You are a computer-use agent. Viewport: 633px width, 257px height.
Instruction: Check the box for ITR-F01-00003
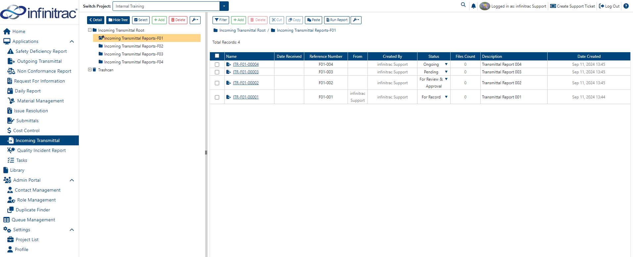point(217,72)
